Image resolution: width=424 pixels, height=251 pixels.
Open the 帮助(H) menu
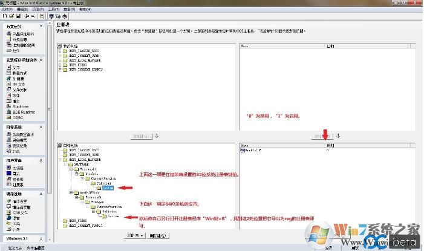click(85, 9)
